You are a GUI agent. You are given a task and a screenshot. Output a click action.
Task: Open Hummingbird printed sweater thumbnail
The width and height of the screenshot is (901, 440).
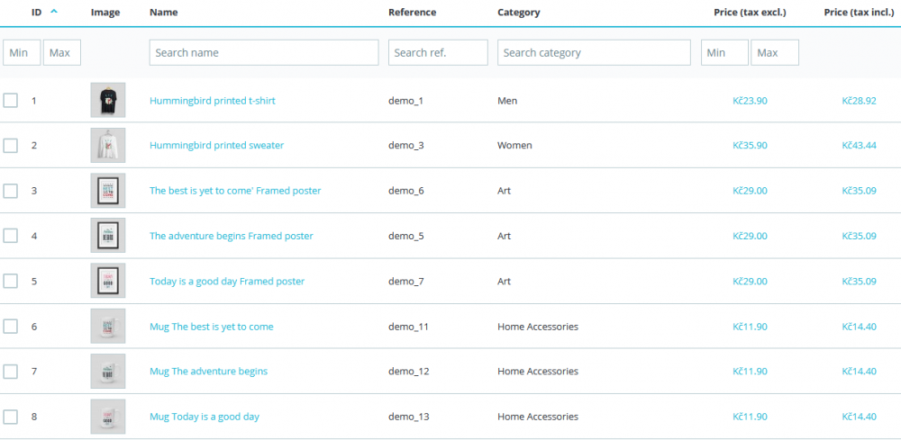[108, 145]
